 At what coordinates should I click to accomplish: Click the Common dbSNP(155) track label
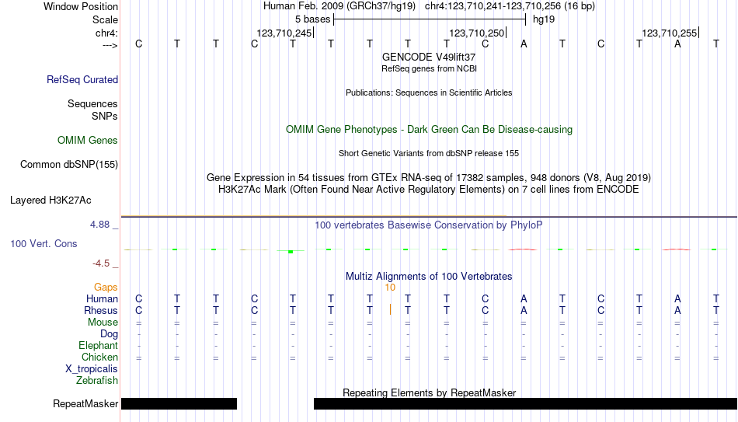[68, 165]
